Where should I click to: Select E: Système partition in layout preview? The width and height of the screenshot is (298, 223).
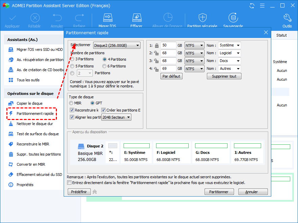(136, 153)
